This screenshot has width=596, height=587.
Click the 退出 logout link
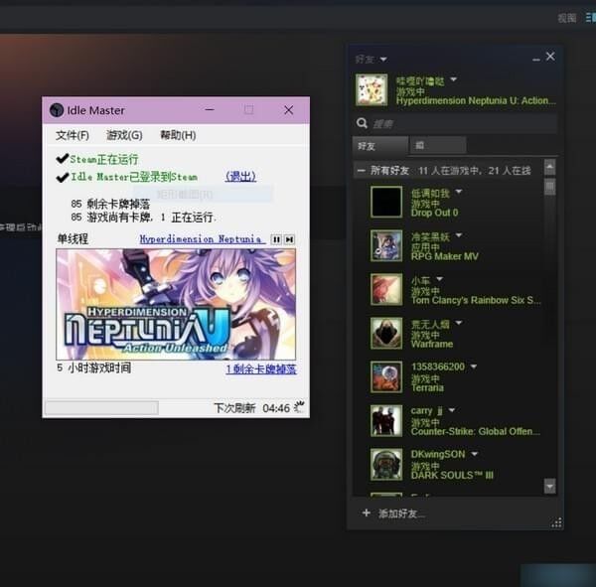(240, 177)
